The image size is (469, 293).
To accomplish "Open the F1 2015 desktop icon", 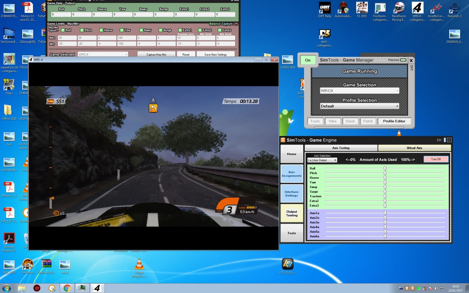I will pyautogui.click(x=362, y=8).
